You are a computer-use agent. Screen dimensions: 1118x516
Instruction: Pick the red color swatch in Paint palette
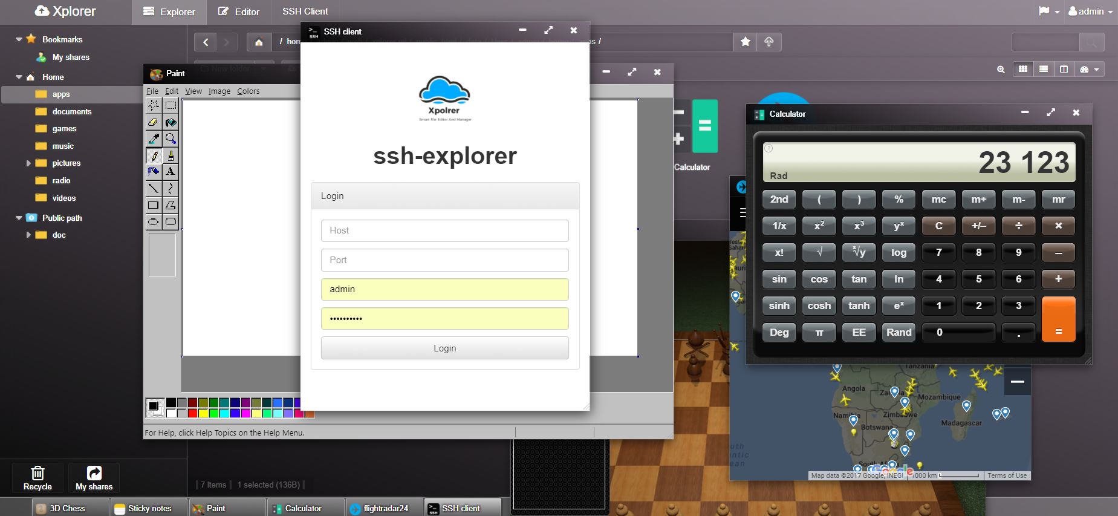[192, 413]
